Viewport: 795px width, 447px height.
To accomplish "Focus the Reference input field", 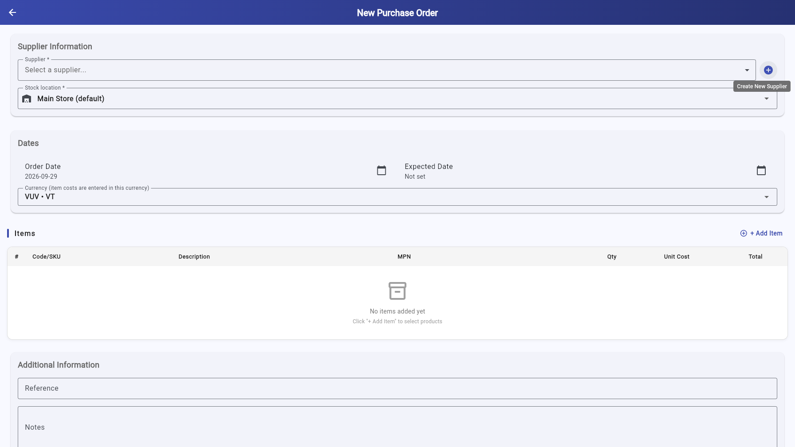I will point(397,388).
